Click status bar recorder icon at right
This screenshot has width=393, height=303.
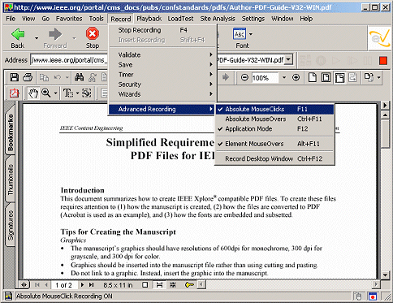[373, 297]
